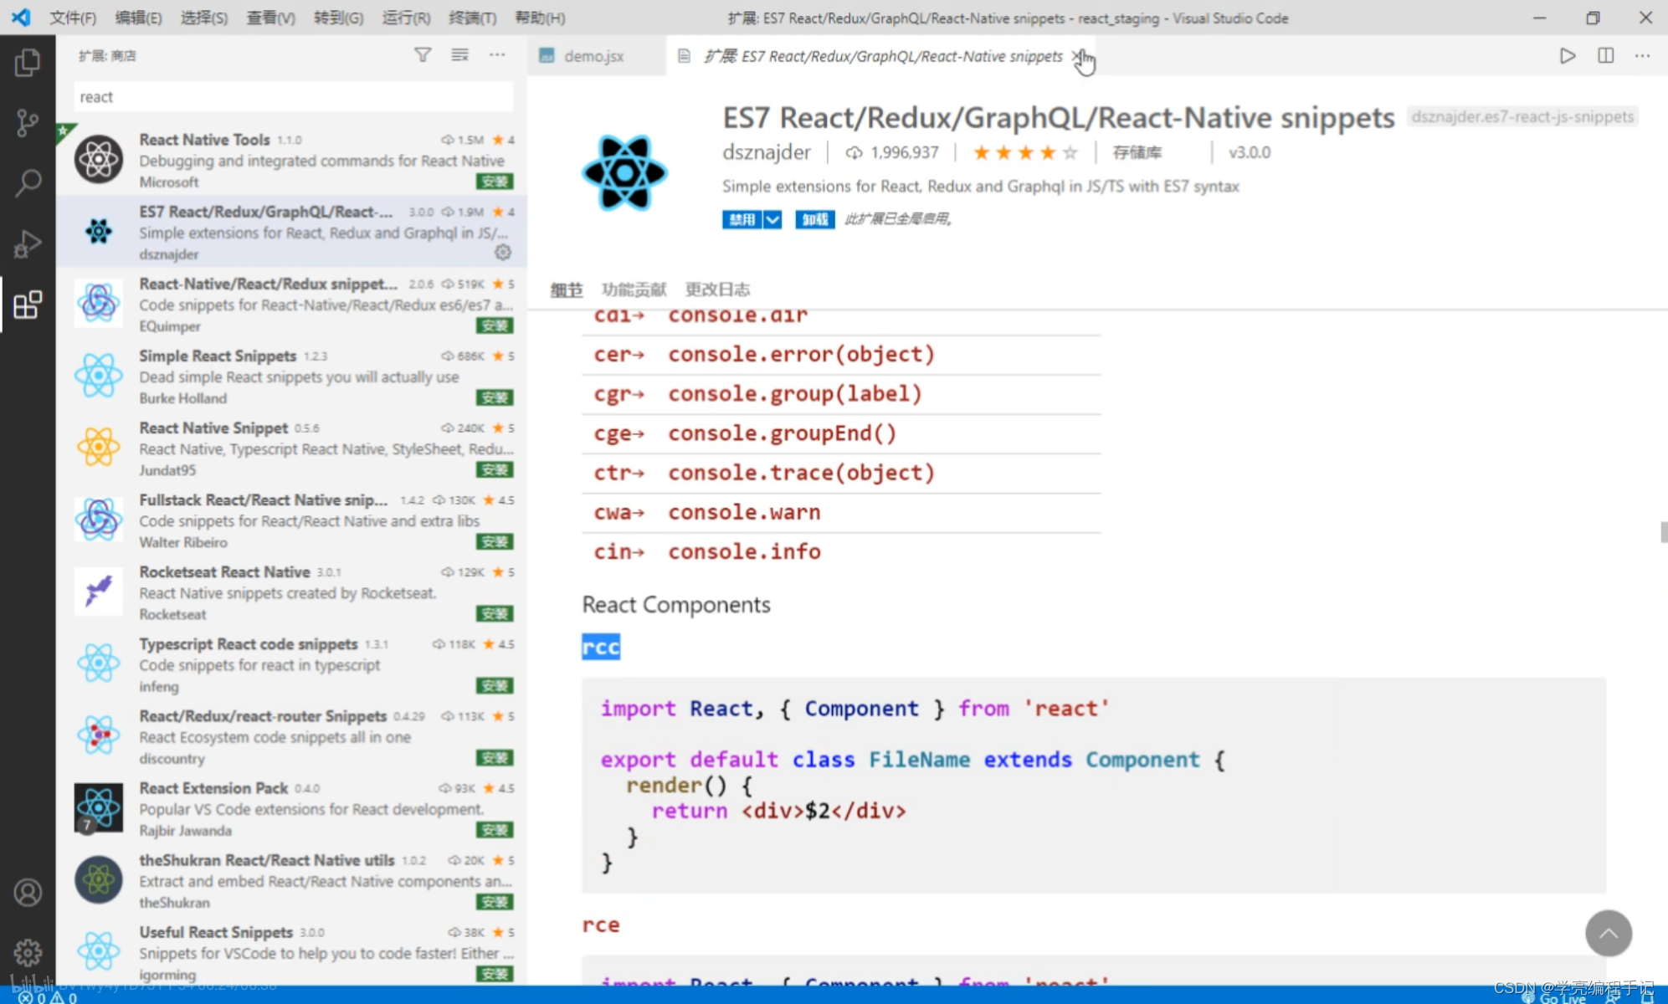Click the rce snippet heading
Screen dimensions: 1668x1004
coord(601,925)
